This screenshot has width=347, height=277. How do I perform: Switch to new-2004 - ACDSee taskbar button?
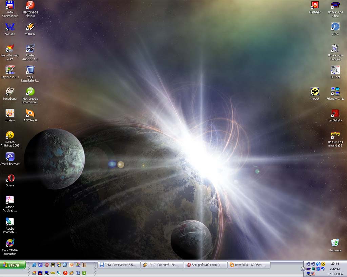[x=249, y=265]
